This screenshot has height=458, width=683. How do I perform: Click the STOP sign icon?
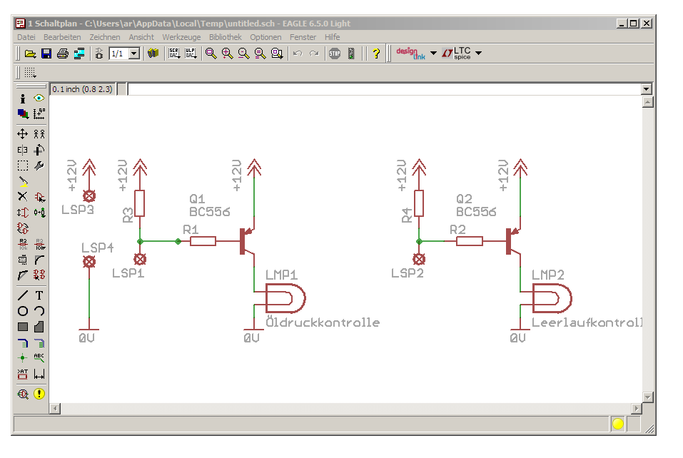click(x=335, y=54)
